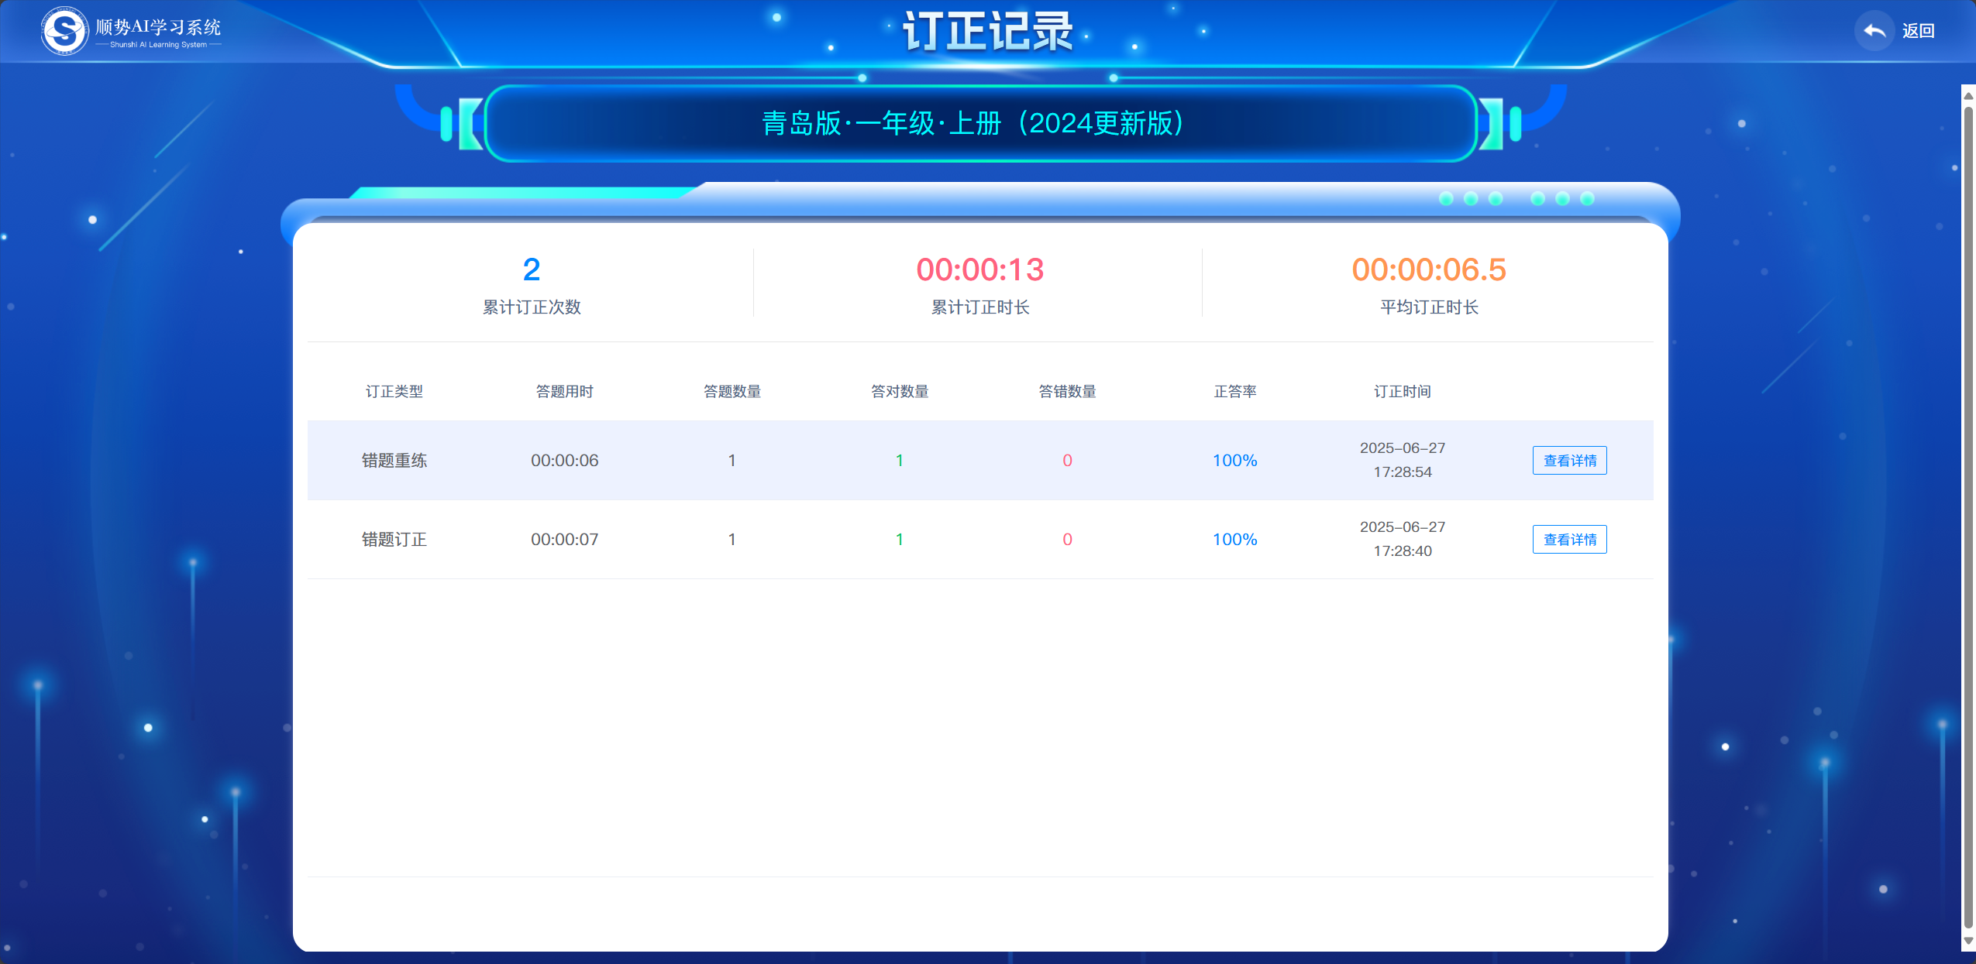This screenshot has width=1976, height=964.
Task: Click the vertical scrollbar thumb
Action: pyautogui.click(x=1968, y=516)
